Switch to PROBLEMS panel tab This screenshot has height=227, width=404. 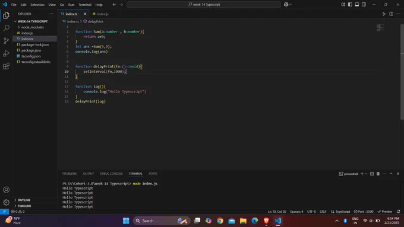click(70, 174)
